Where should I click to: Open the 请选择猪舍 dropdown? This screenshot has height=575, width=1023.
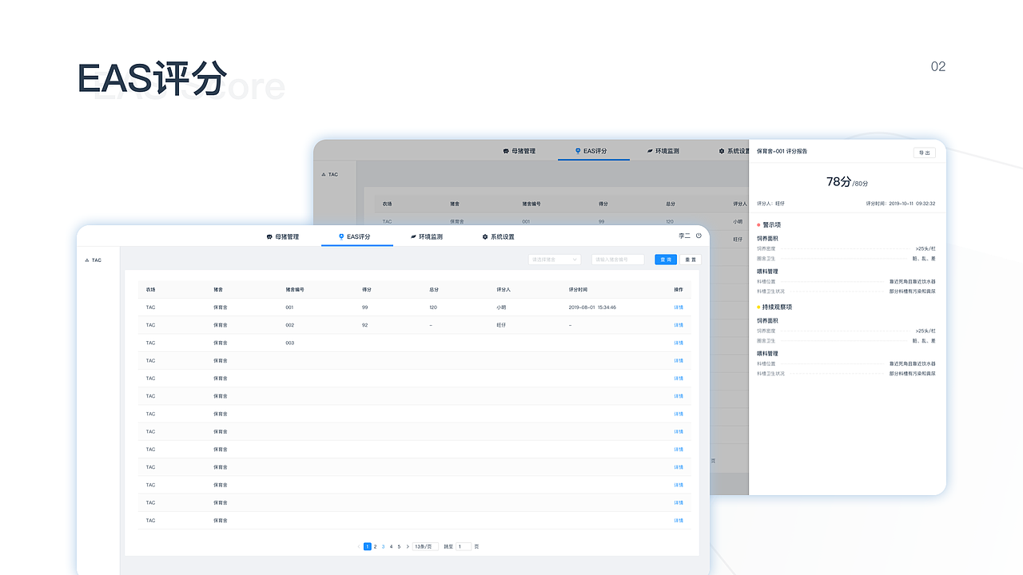[555, 260]
